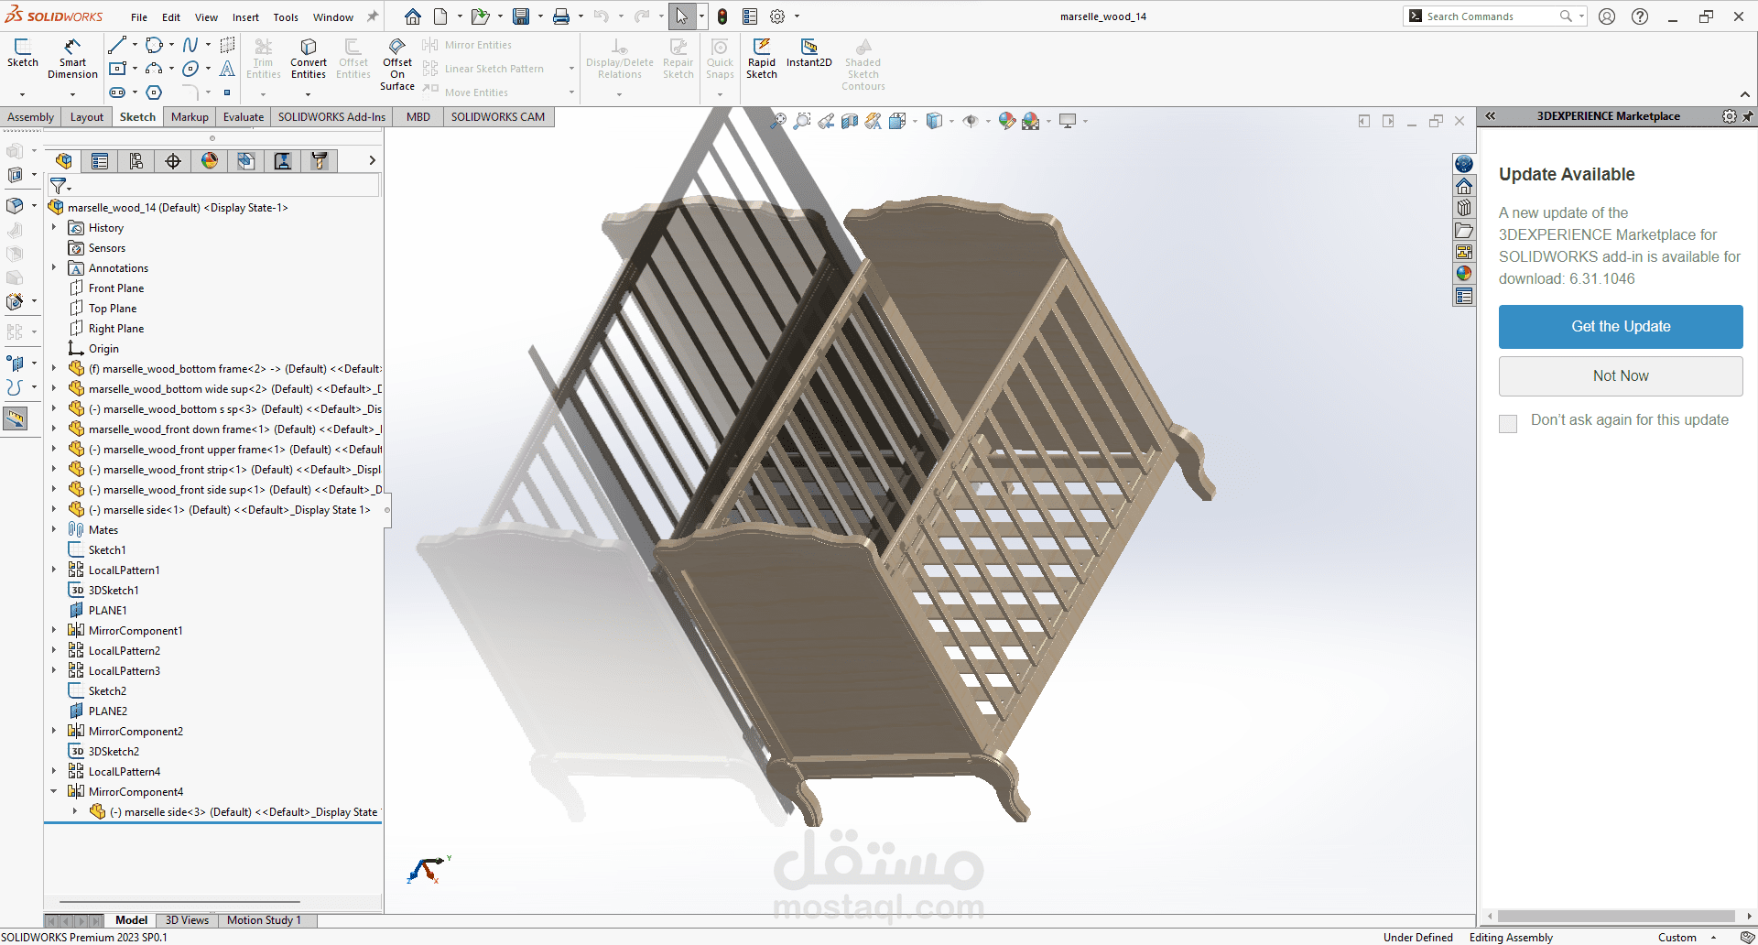Screen dimensions: 1758x945
Task: Open the ConfigurationManager tab icon
Action: (136, 161)
